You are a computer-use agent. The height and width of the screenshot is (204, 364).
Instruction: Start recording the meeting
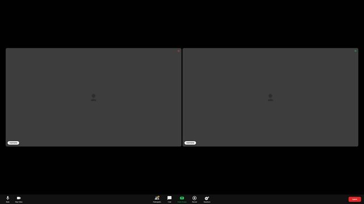(195, 199)
